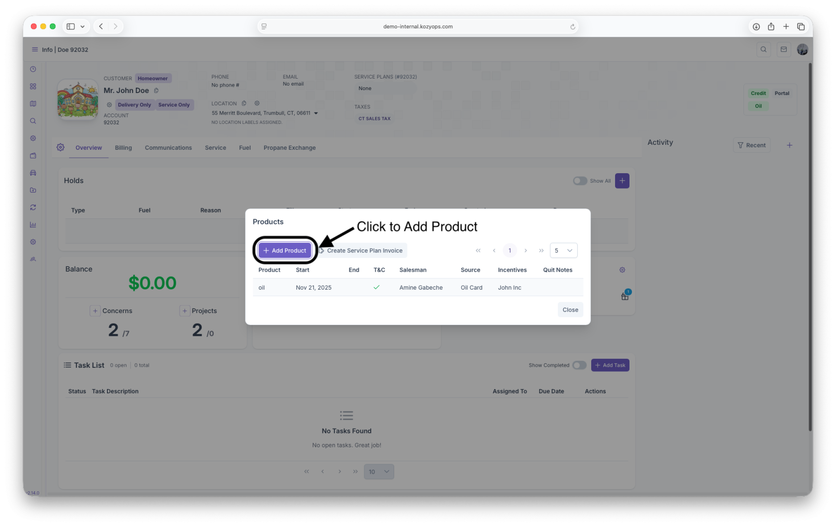This screenshot has height=527, width=836.
Task: Go to the last products page
Action: pyautogui.click(x=541, y=250)
